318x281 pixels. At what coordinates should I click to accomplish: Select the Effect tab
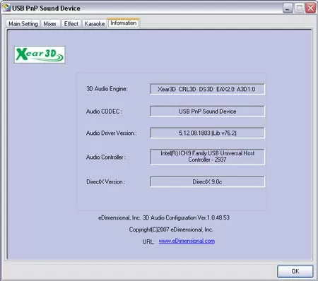[x=71, y=24]
